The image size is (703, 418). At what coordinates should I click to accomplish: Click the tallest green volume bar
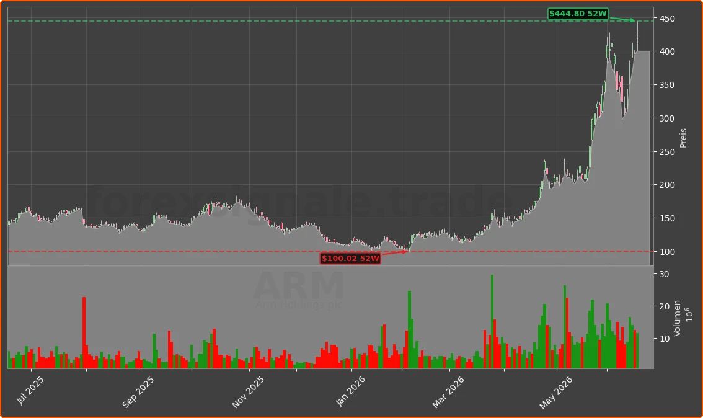[492, 322]
